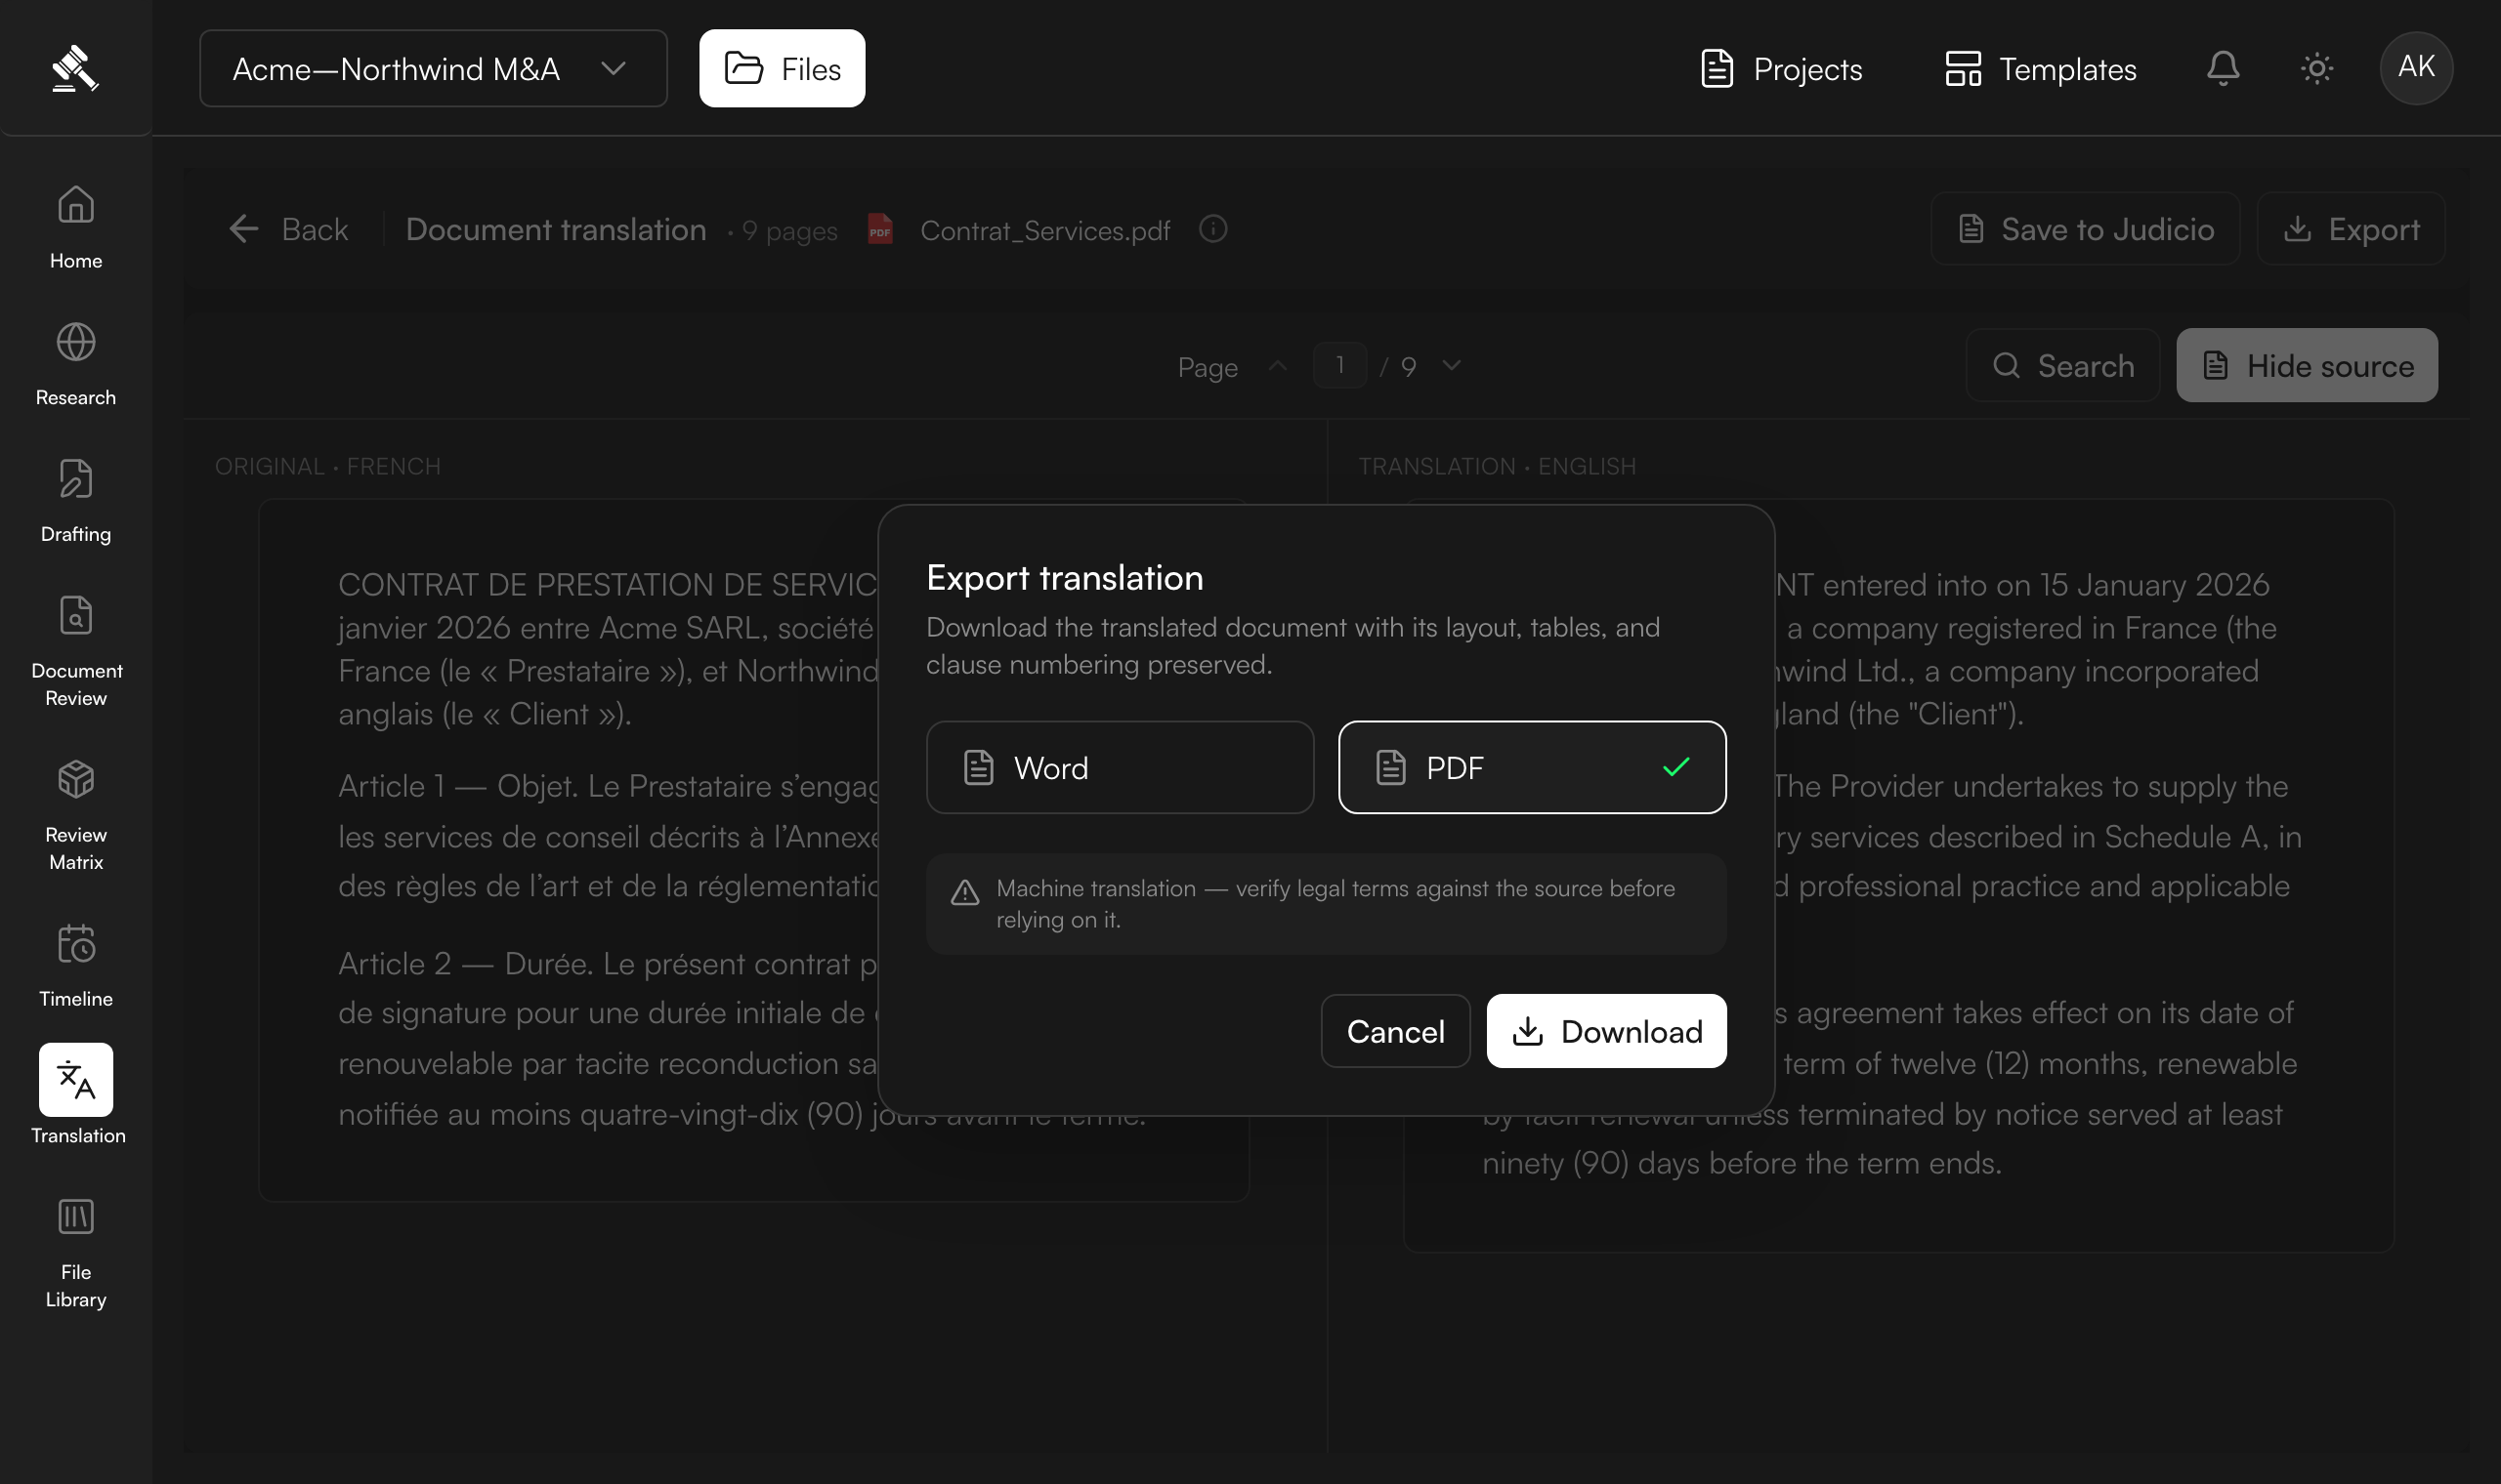The width and height of the screenshot is (2501, 1484).
Task: Open Document Review in sidebar
Action: pyautogui.click(x=76, y=650)
